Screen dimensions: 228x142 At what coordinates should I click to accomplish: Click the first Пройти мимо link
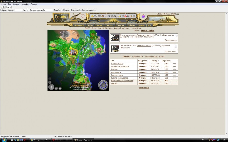[171, 40]
